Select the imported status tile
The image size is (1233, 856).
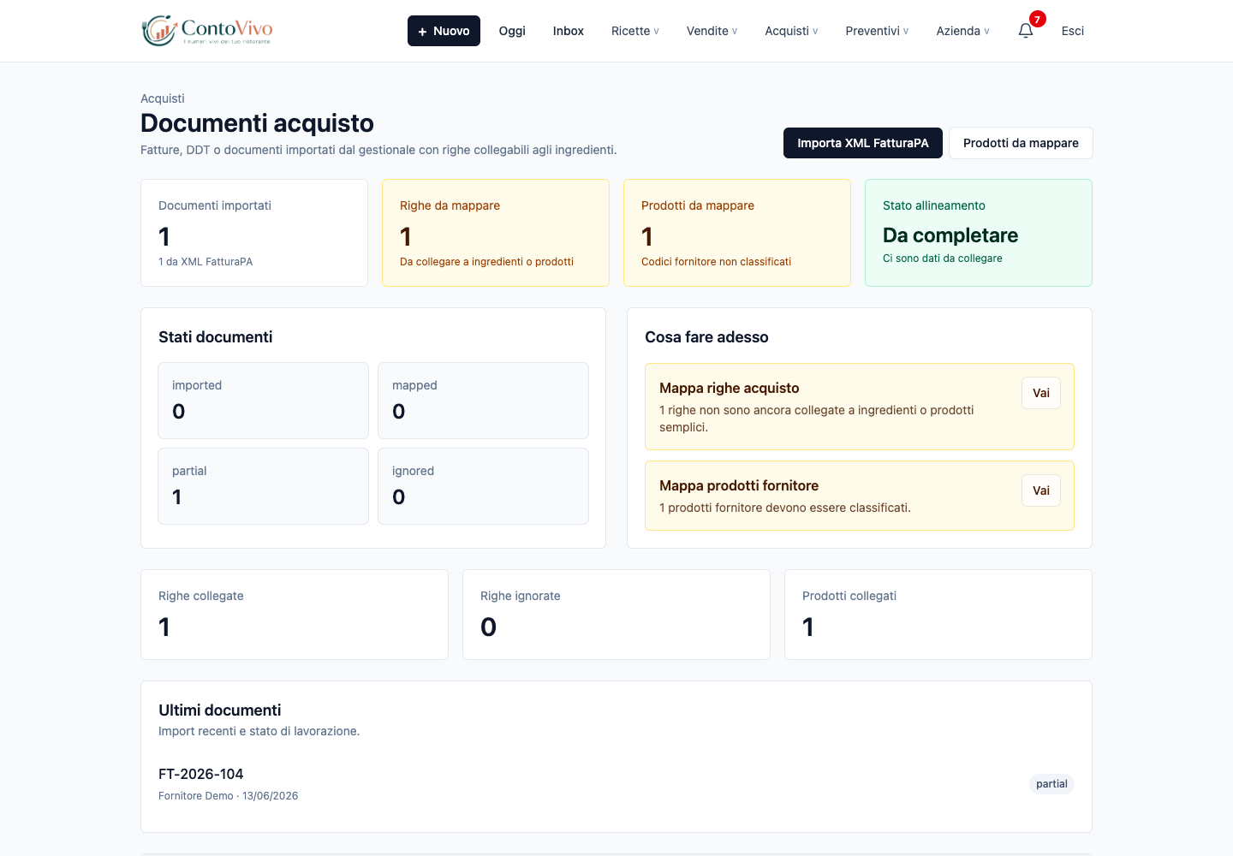point(263,401)
